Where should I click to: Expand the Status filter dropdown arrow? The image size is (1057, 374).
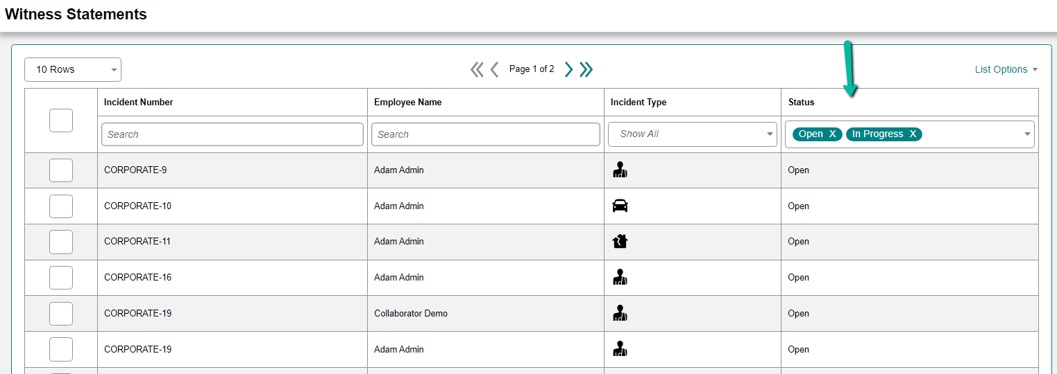1027,134
